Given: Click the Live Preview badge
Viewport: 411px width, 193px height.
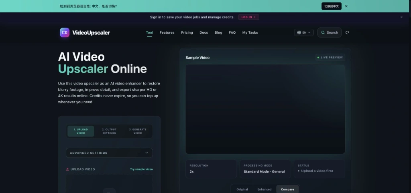Looking at the screenshot, I should point(330,58).
